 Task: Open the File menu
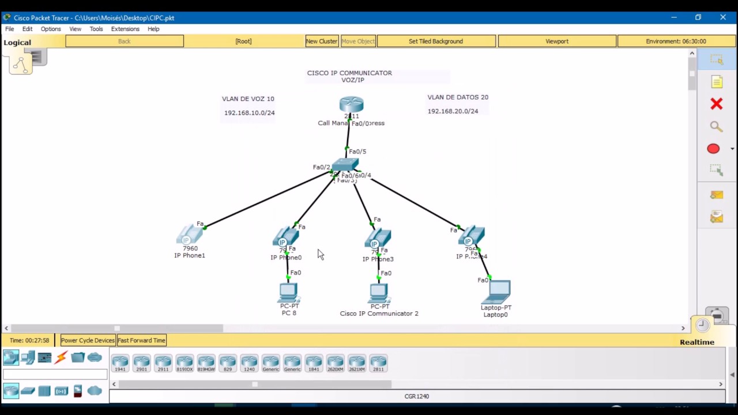point(10,29)
